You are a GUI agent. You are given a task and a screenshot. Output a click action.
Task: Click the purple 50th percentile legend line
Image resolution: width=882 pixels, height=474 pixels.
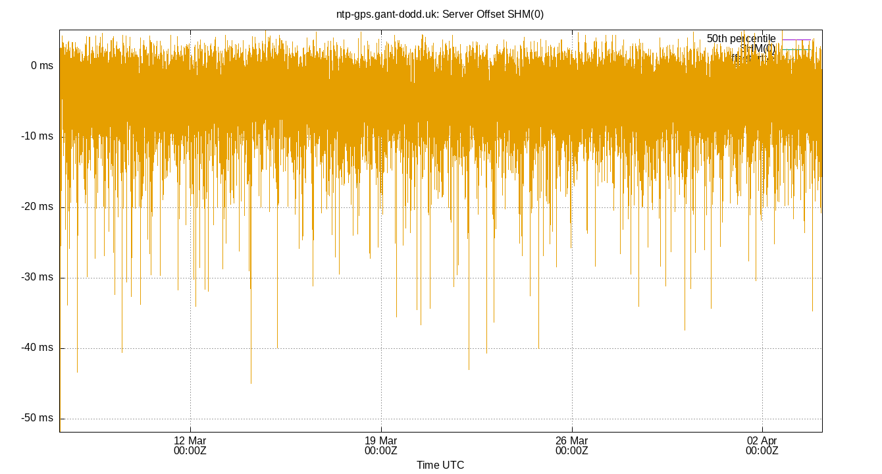pos(796,39)
